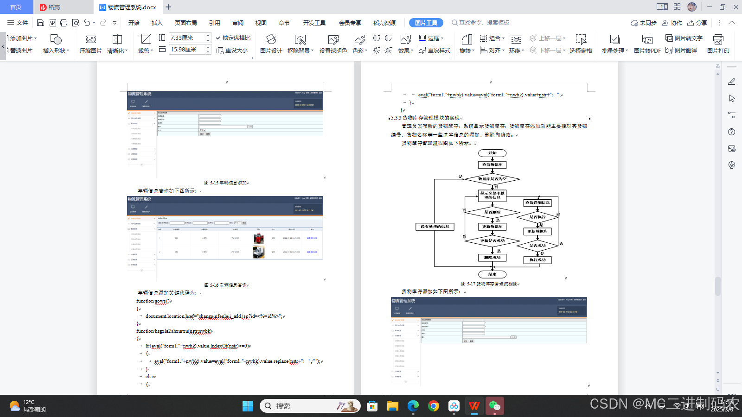The height and width of the screenshot is (417, 742).
Task: Click Replace Picture (替换图片) button
Action: tap(21, 50)
